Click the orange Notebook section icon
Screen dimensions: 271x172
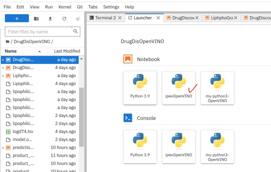pyautogui.click(x=128, y=59)
